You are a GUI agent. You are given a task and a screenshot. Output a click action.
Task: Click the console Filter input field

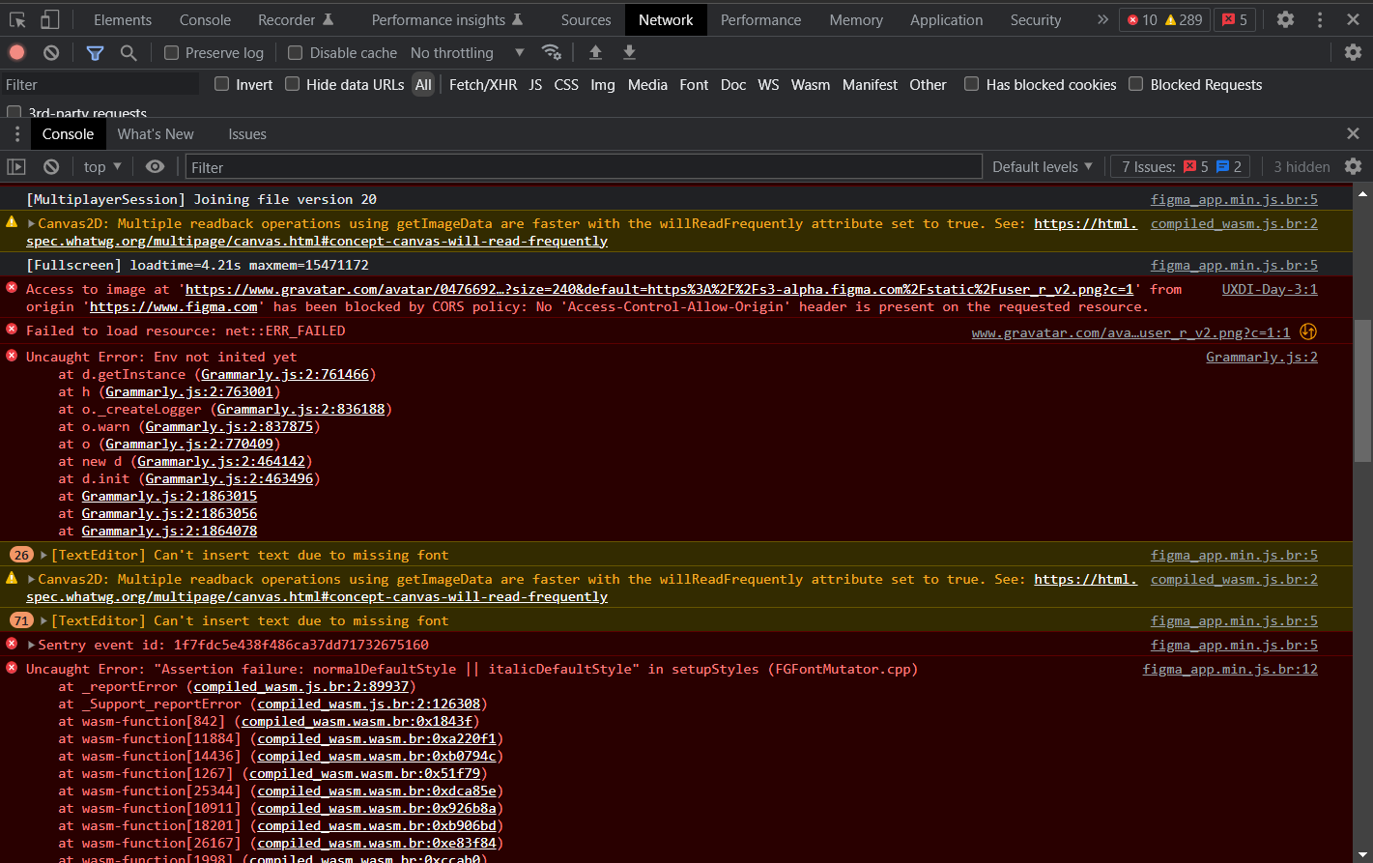click(584, 166)
